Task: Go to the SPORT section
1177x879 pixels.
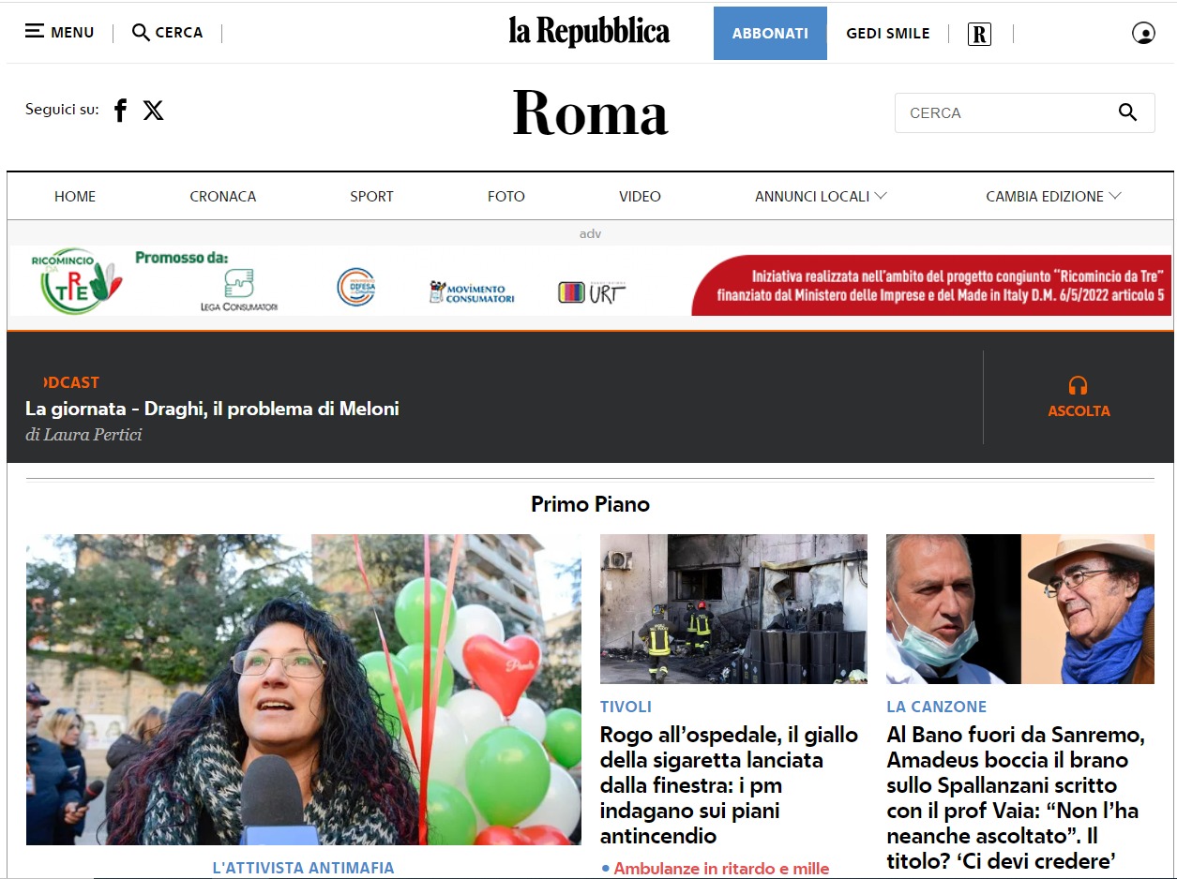Action: point(371,196)
